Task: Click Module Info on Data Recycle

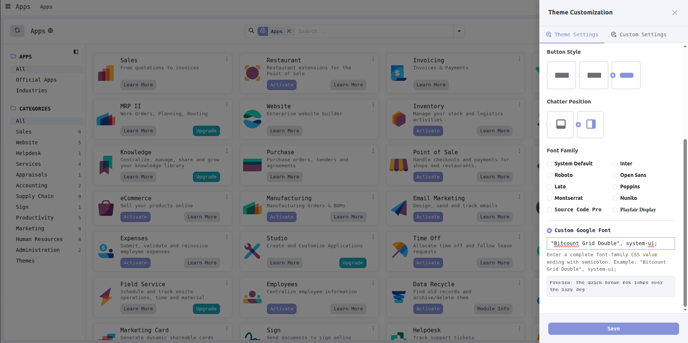Action: 493,309
